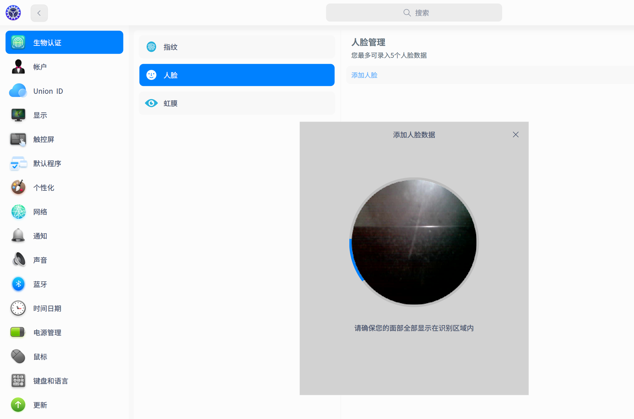Image resolution: width=634 pixels, height=419 pixels.
Task: Close the 添加人脸数据 dialog
Action: pyautogui.click(x=516, y=135)
